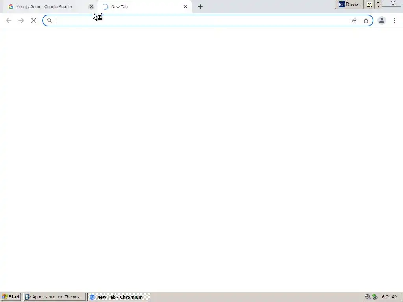Stop loading the current page
This screenshot has height=302, width=403.
34,20
